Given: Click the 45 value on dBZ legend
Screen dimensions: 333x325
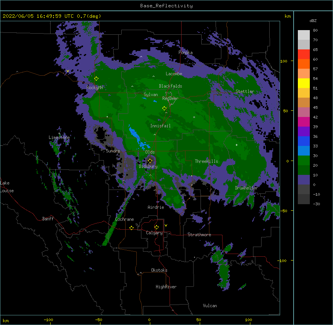Looking at the screenshot, I should coord(315,108).
